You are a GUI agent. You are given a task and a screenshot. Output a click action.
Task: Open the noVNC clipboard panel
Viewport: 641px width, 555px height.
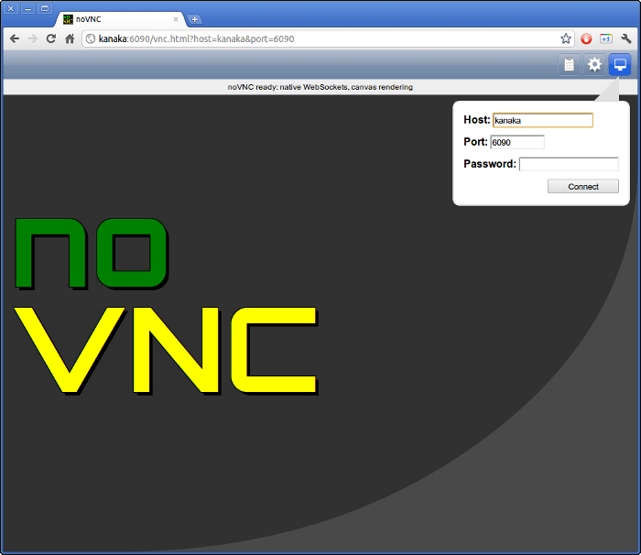pyautogui.click(x=569, y=65)
